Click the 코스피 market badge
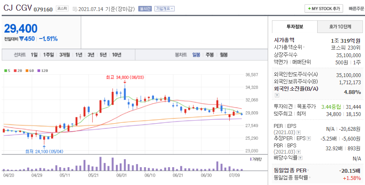 pyautogui.click(x=62, y=9)
